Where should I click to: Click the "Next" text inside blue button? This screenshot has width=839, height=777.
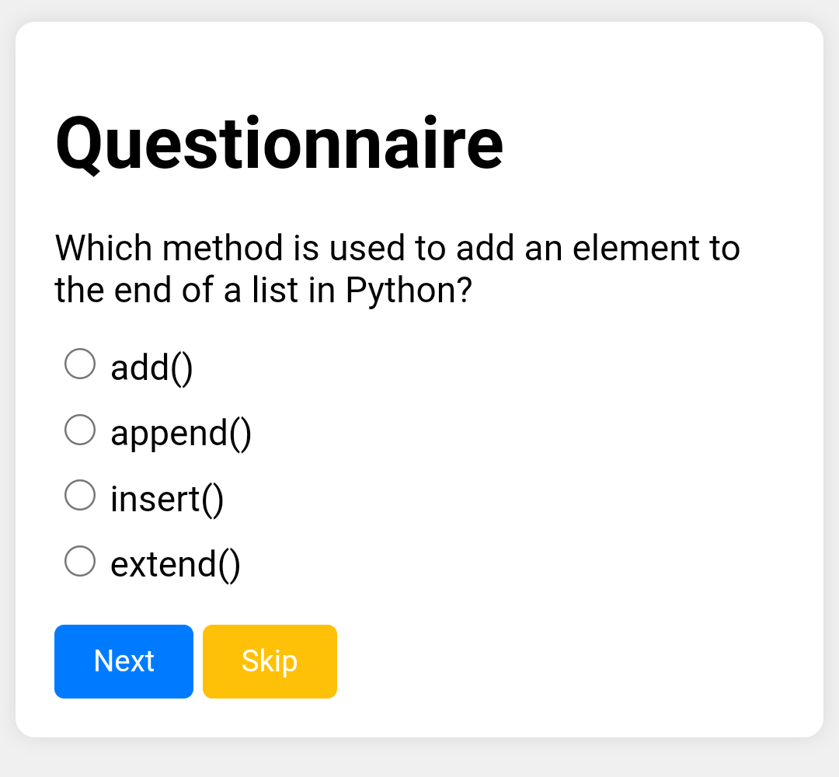[124, 661]
